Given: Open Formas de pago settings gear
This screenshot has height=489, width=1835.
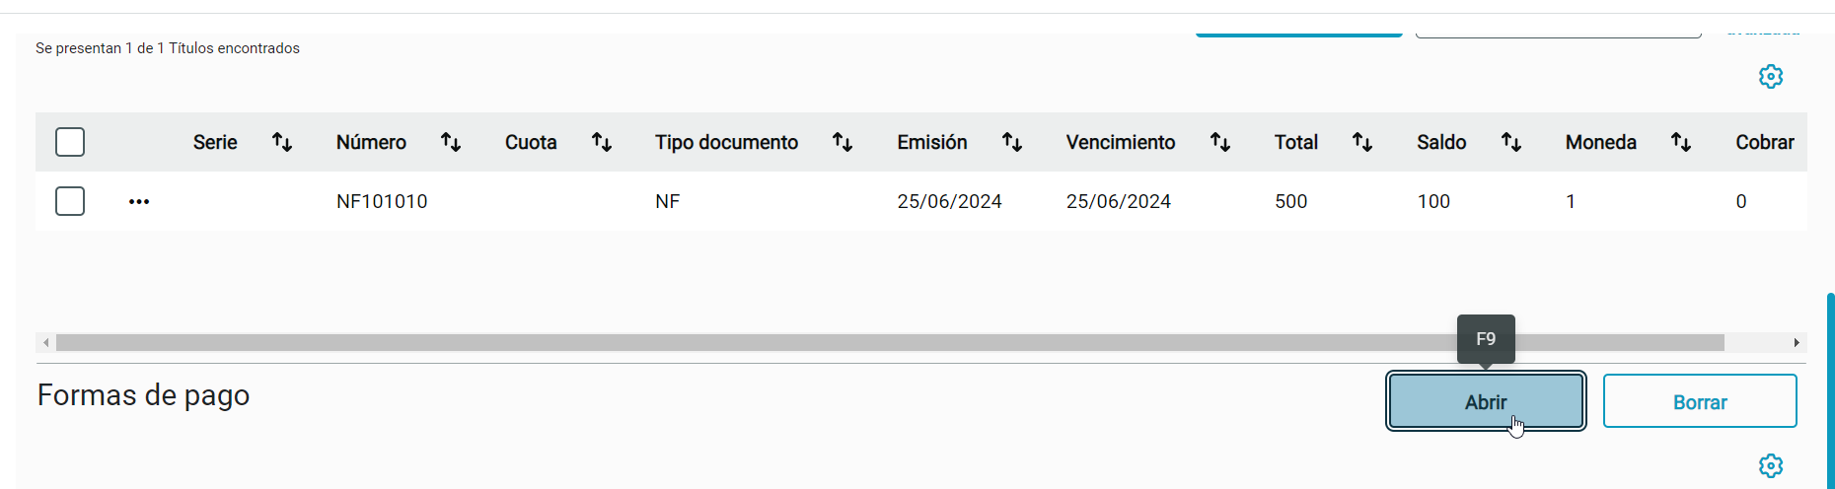Looking at the screenshot, I should [x=1771, y=465].
